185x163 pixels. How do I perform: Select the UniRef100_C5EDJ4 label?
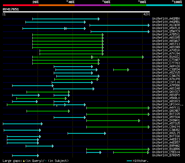click(166, 152)
